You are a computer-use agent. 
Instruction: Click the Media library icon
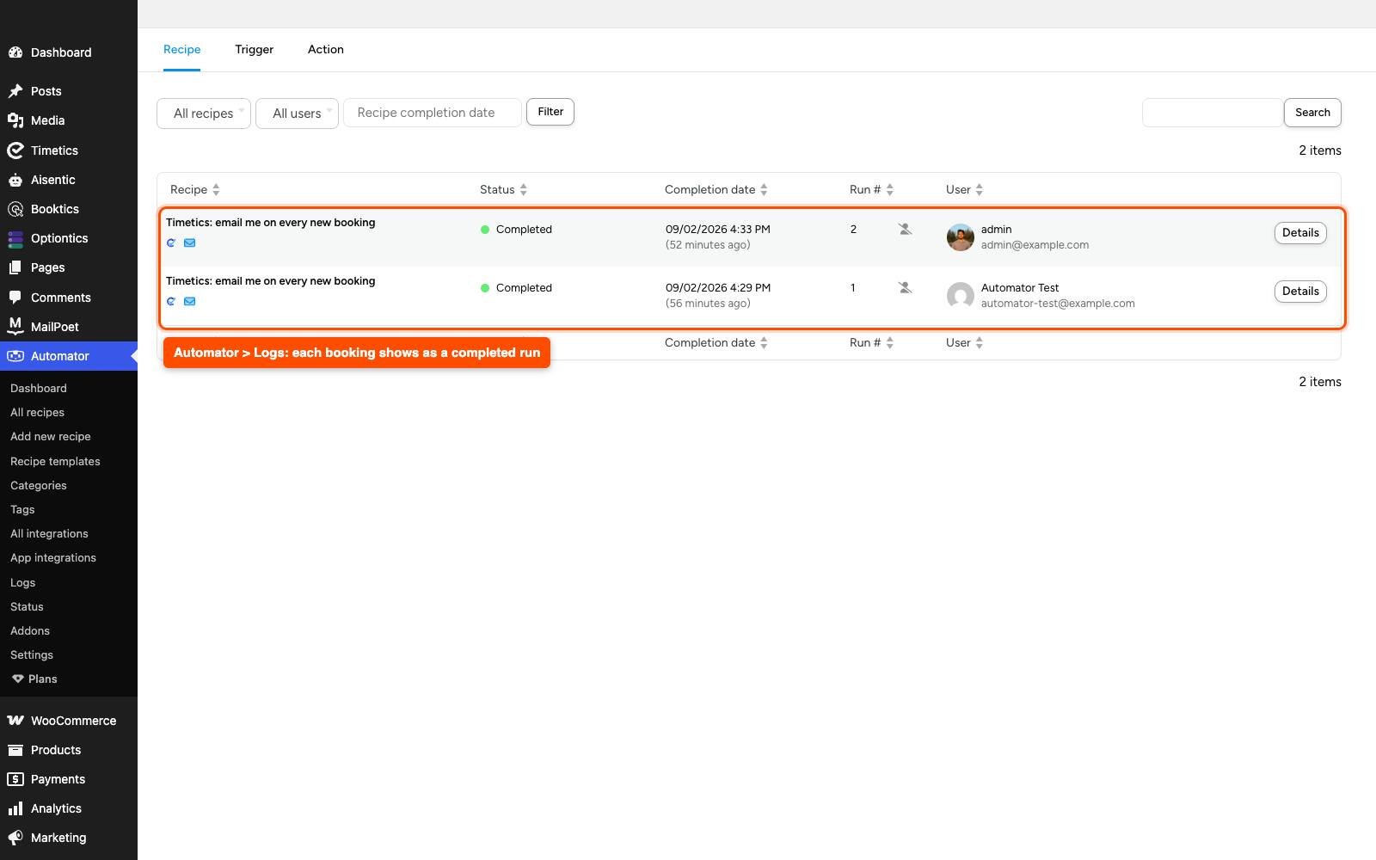click(x=15, y=120)
